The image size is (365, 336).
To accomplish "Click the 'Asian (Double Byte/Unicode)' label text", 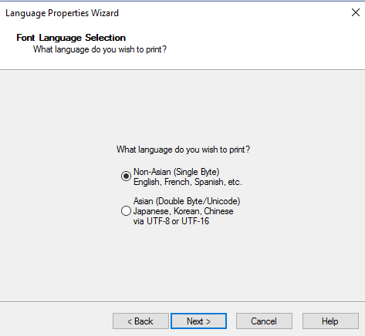I will click(x=187, y=201).
